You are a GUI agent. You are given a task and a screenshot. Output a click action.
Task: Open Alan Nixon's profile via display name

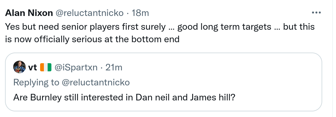[29, 13]
